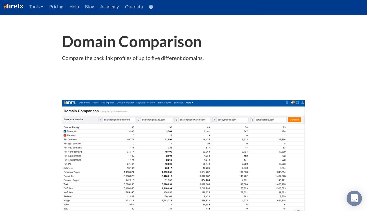Open the Pricing page

coord(56,7)
